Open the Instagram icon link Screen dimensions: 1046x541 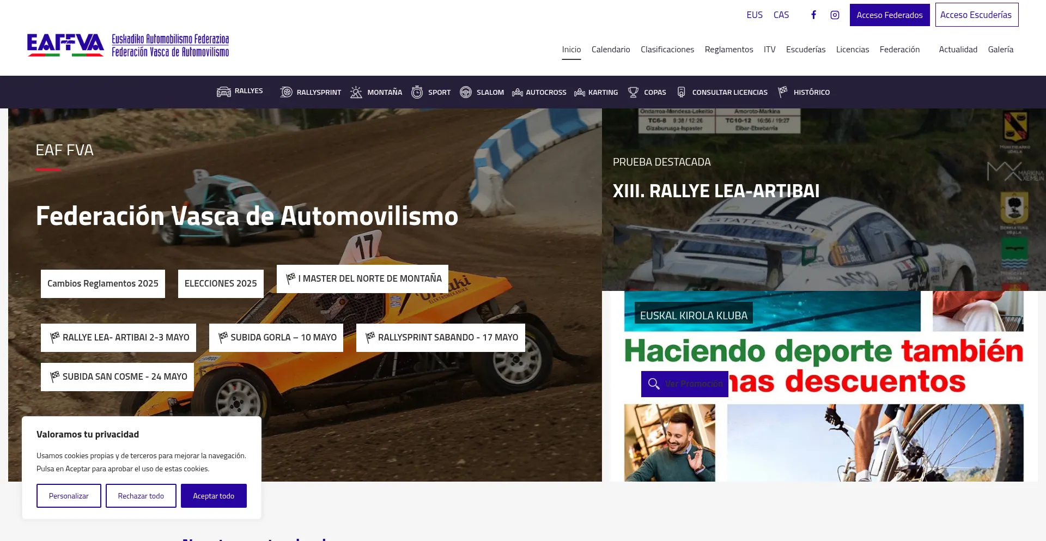[835, 15]
